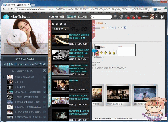Remove '=首播= Olivia 2013' from playlist
The height and width of the screenshot is (122, 168).
tap(44, 92)
